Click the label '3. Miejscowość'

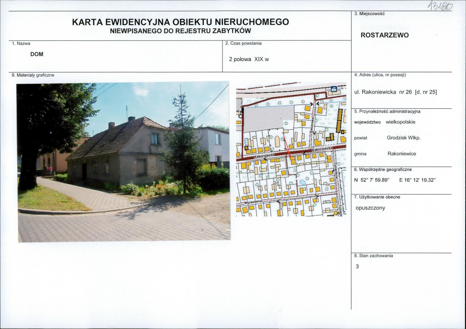[x=370, y=14]
